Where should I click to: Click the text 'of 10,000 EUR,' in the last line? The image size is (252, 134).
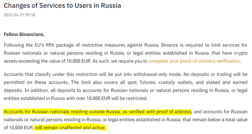click(x=19, y=128)
